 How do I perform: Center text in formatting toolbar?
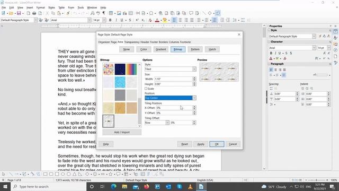[180, 20]
